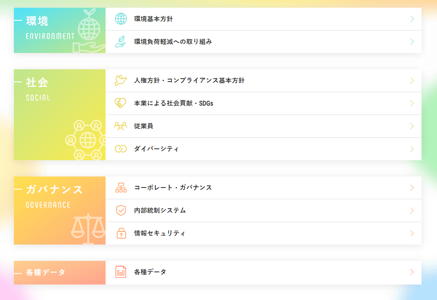Click the leaf-in-hand icon for 環境負荷軽減
437x300 pixels.
(x=121, y=42)
